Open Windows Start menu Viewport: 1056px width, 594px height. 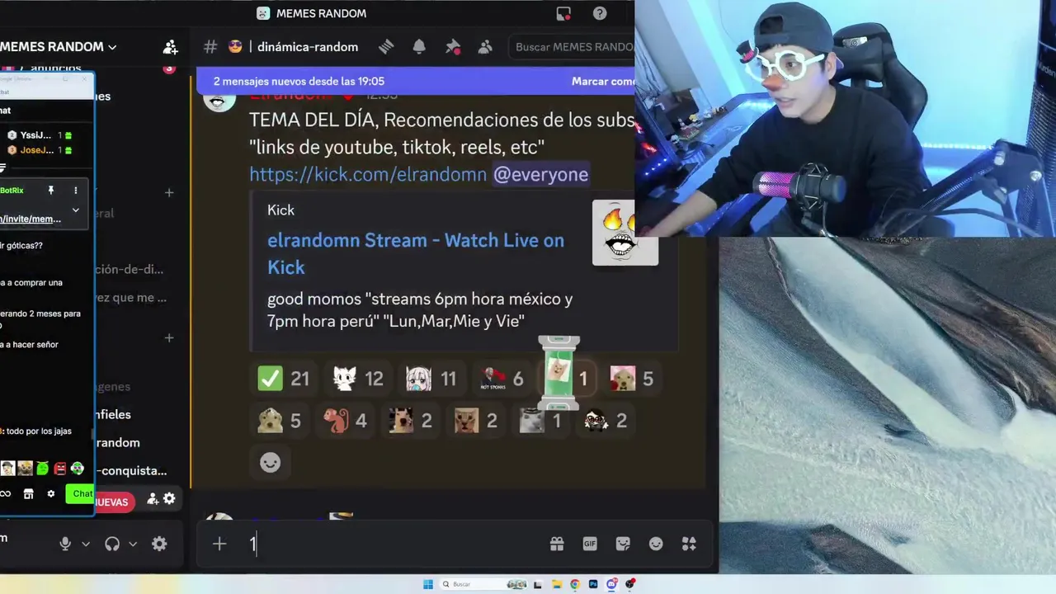point(428,584)
